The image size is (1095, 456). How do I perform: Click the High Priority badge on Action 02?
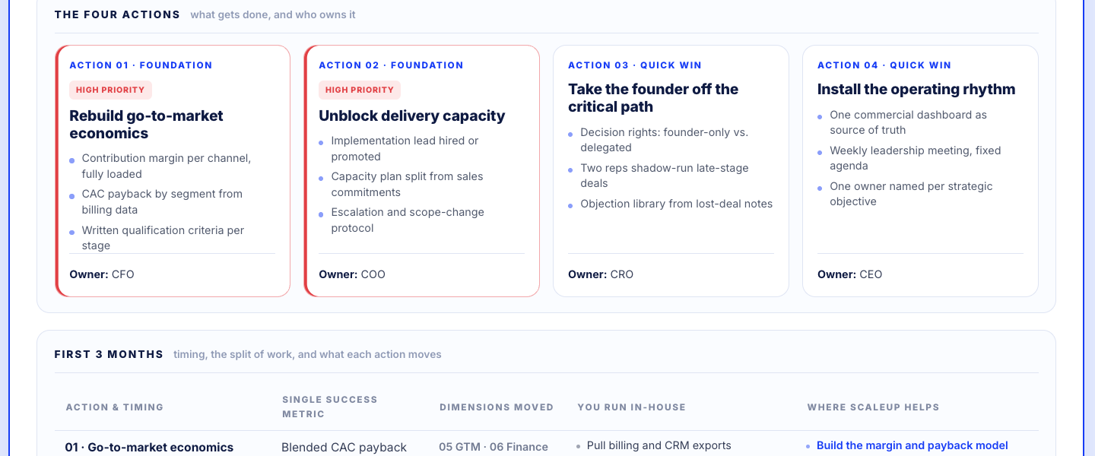click(360, 90)
